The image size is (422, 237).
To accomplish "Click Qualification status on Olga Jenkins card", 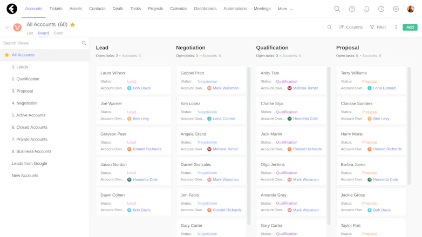I will [287, 173].
